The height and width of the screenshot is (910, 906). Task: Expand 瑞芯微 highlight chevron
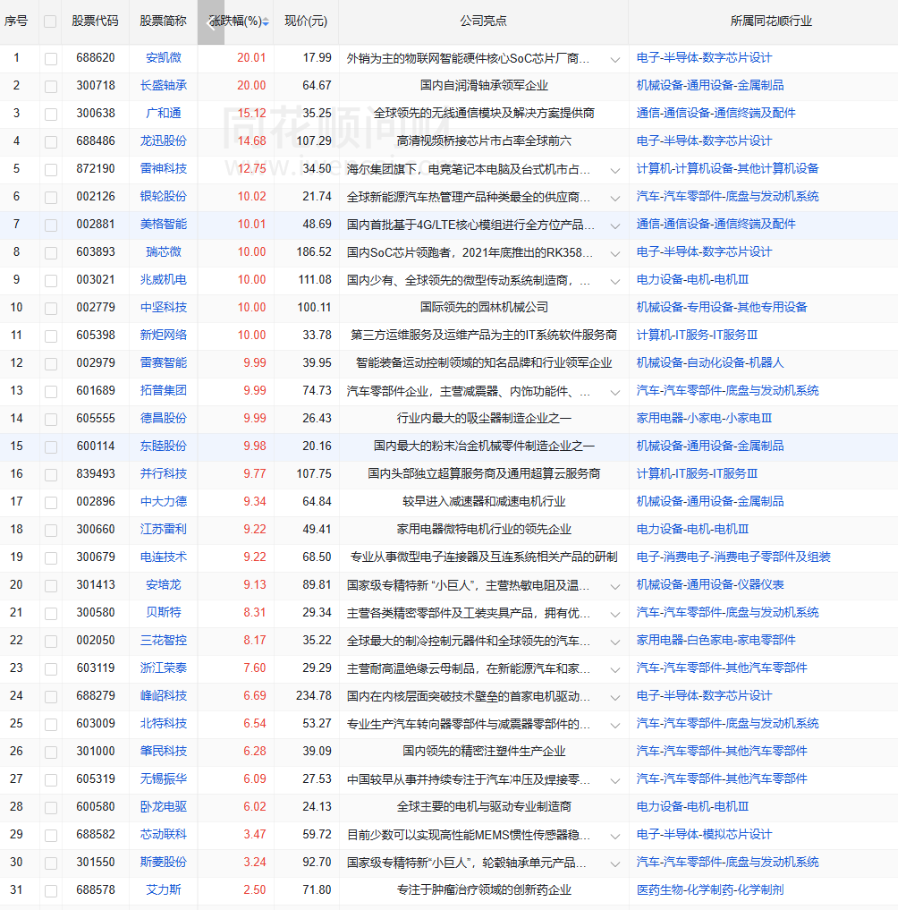pyautogui.click(x=615, y=253)
